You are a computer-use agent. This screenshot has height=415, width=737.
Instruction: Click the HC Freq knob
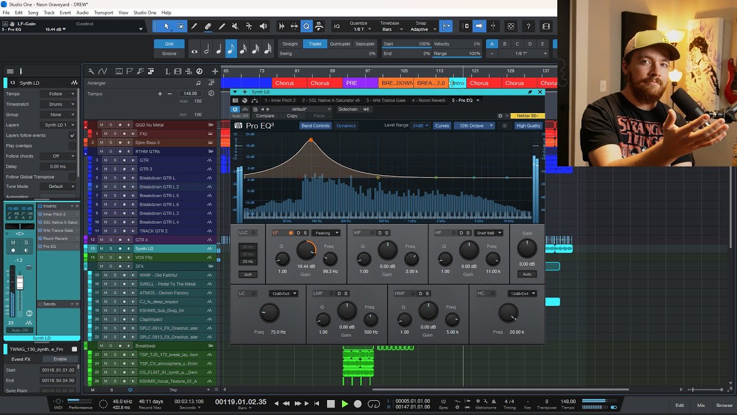[x=508, y=313]
